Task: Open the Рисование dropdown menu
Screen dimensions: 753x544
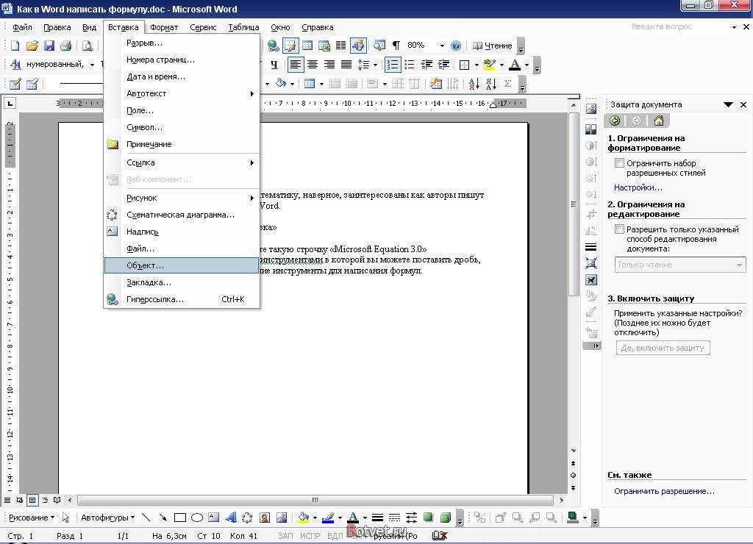Action: click(x=32, y=518)
